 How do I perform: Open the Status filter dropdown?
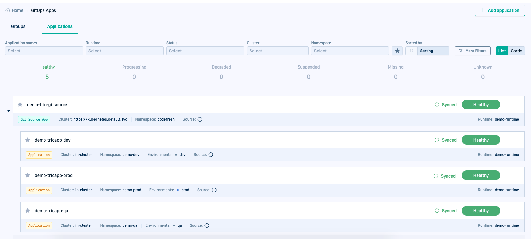pos(205,51)
